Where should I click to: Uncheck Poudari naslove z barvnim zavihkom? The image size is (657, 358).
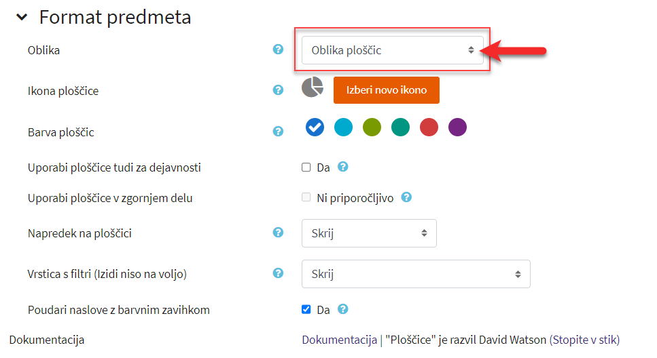click(x=306, y=309)
